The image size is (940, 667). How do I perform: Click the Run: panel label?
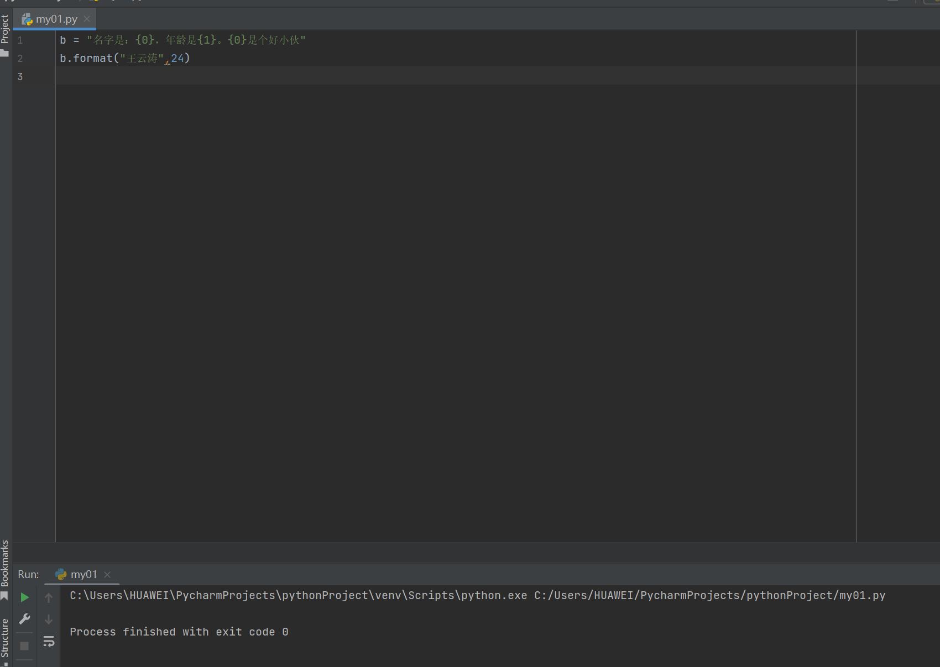click(x=28, y=575)
